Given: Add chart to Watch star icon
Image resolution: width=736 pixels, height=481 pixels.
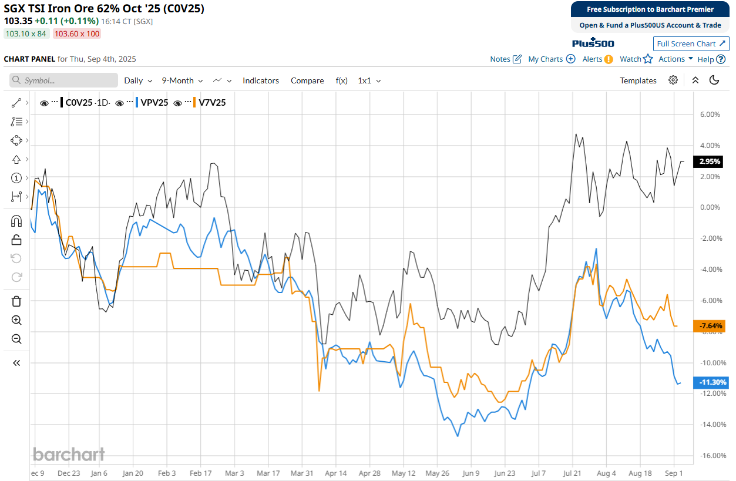Looking at the screenshot, I should 636,59.
